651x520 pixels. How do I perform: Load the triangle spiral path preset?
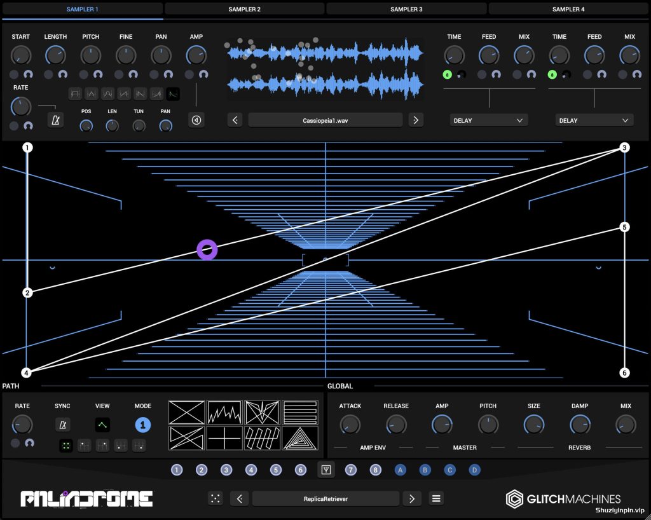click(x=300, y=438)
